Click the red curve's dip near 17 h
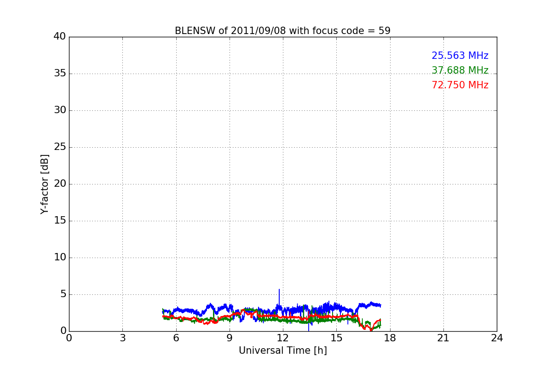This screenshot has height=368, width=552. (x=371, y=329)
